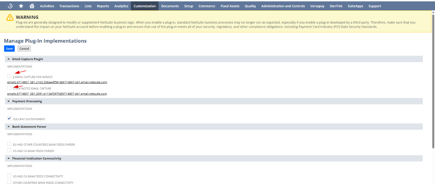
Task: Collapse the Email Capture Plugin section
Action: pos(9,59)
